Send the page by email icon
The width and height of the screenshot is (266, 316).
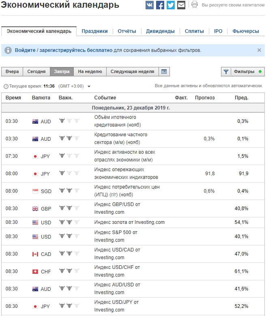coord(181,5)
